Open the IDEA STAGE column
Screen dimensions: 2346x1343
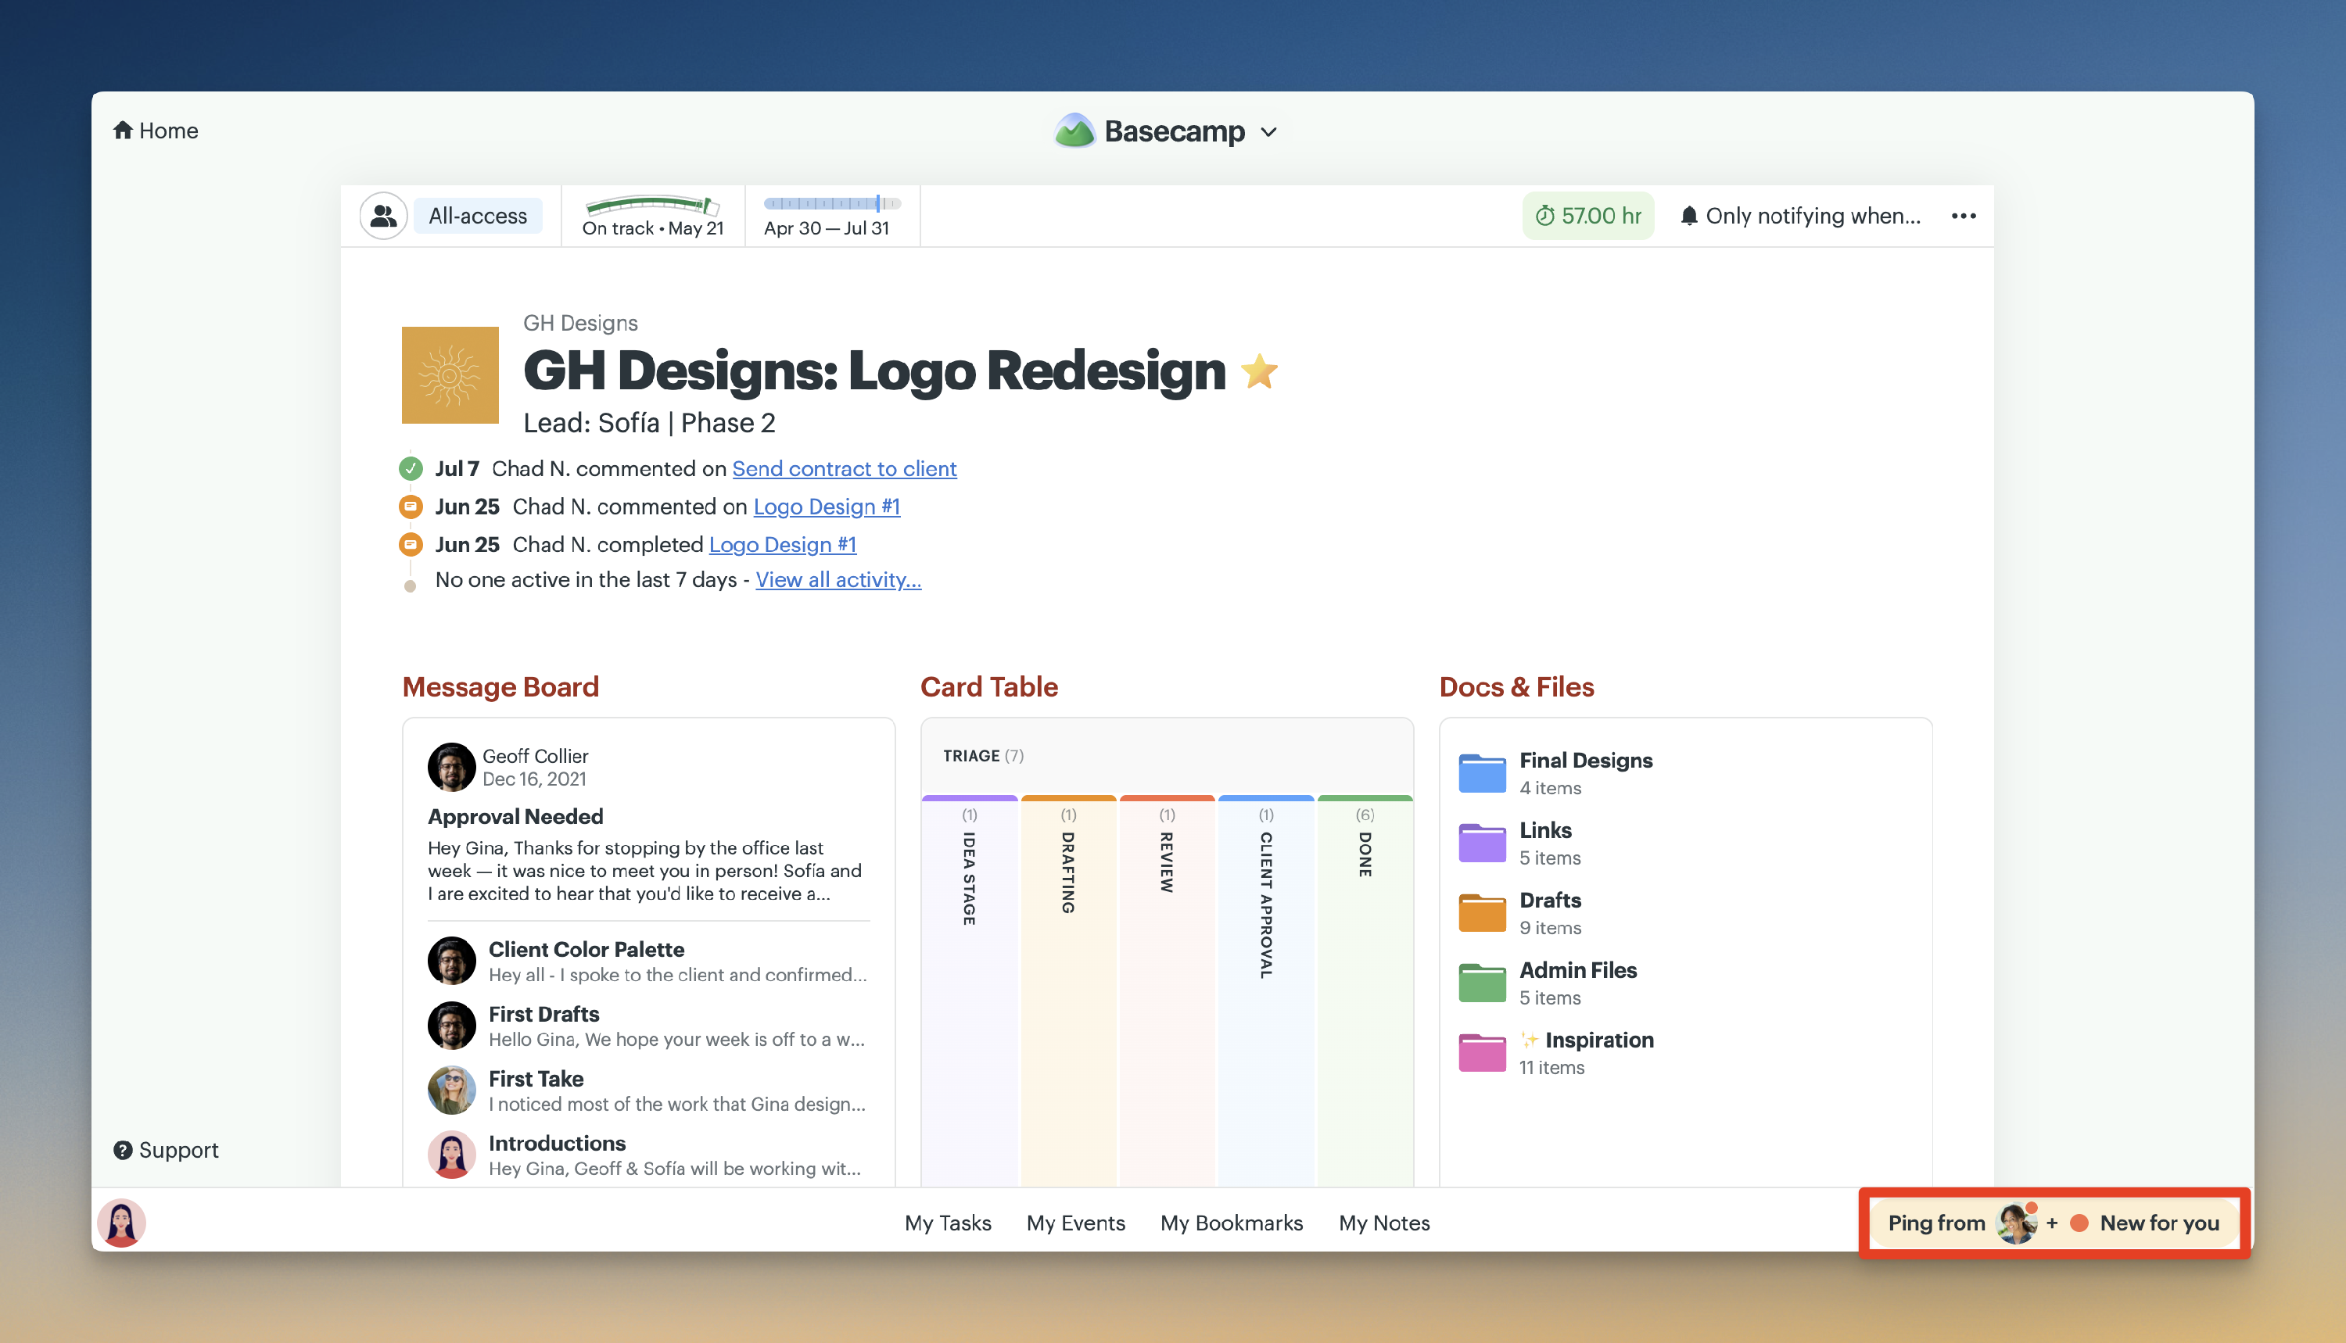[969, 991]
